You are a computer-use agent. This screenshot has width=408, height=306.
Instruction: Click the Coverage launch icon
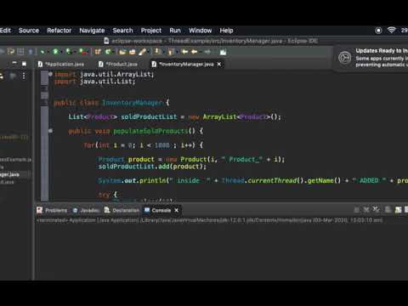click(69, 52)
